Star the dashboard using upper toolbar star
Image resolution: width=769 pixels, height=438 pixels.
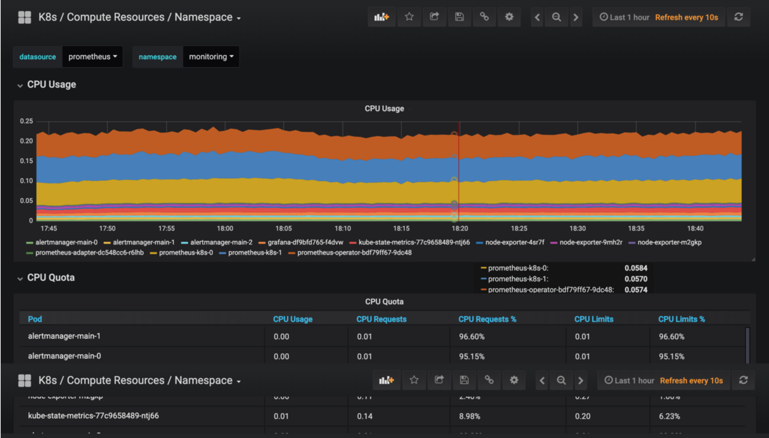[x=409, y=17]
